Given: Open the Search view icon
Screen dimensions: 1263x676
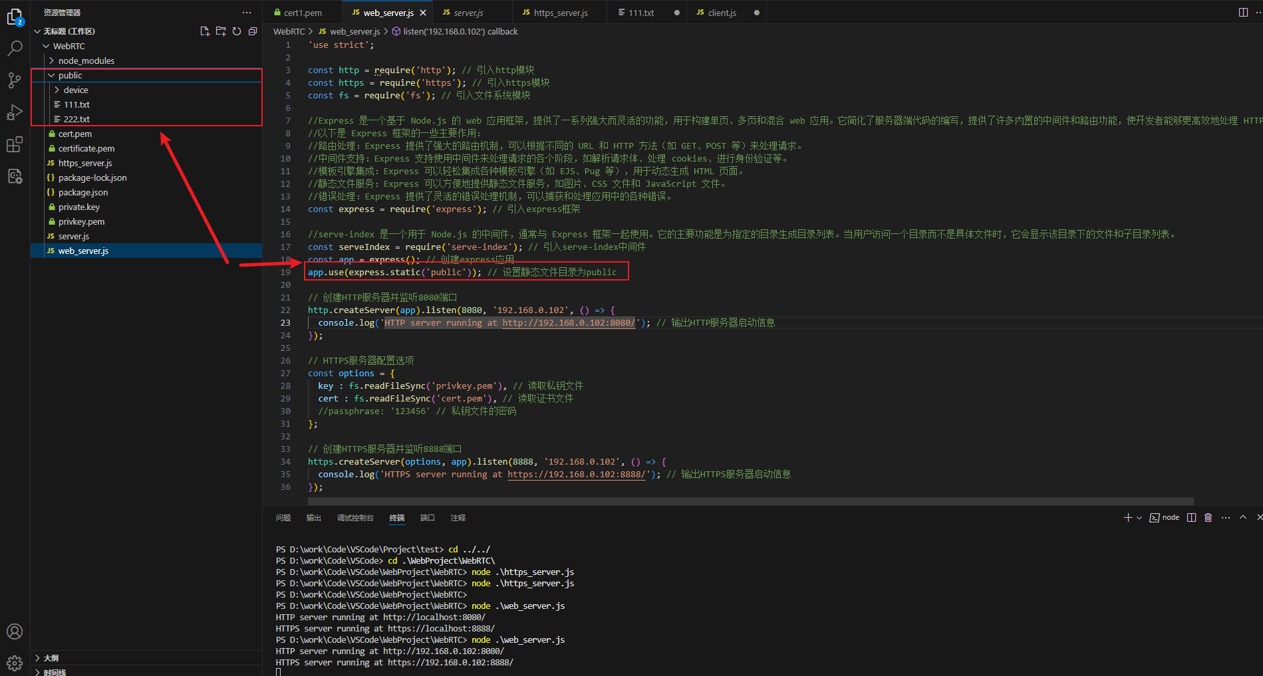Looking at the screenshot, I should (15, 48).
